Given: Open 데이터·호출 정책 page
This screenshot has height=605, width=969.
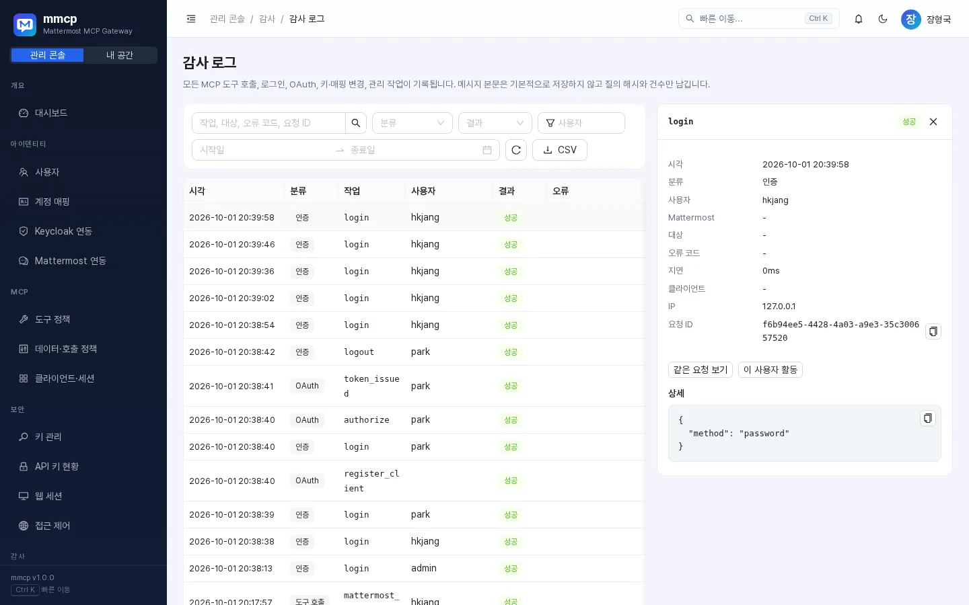Looking at the screenshot, I should tap(83, 349).
